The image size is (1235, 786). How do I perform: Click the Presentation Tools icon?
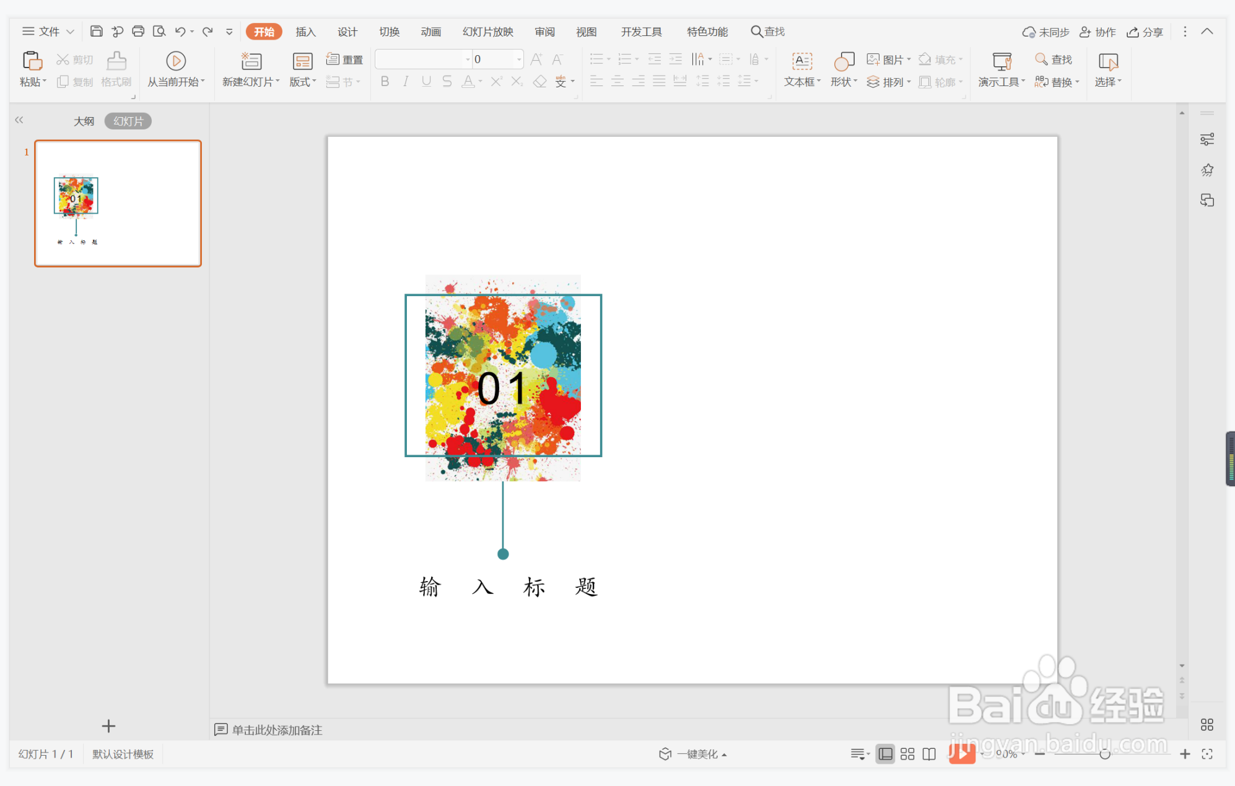click(x=1001, y=61)
